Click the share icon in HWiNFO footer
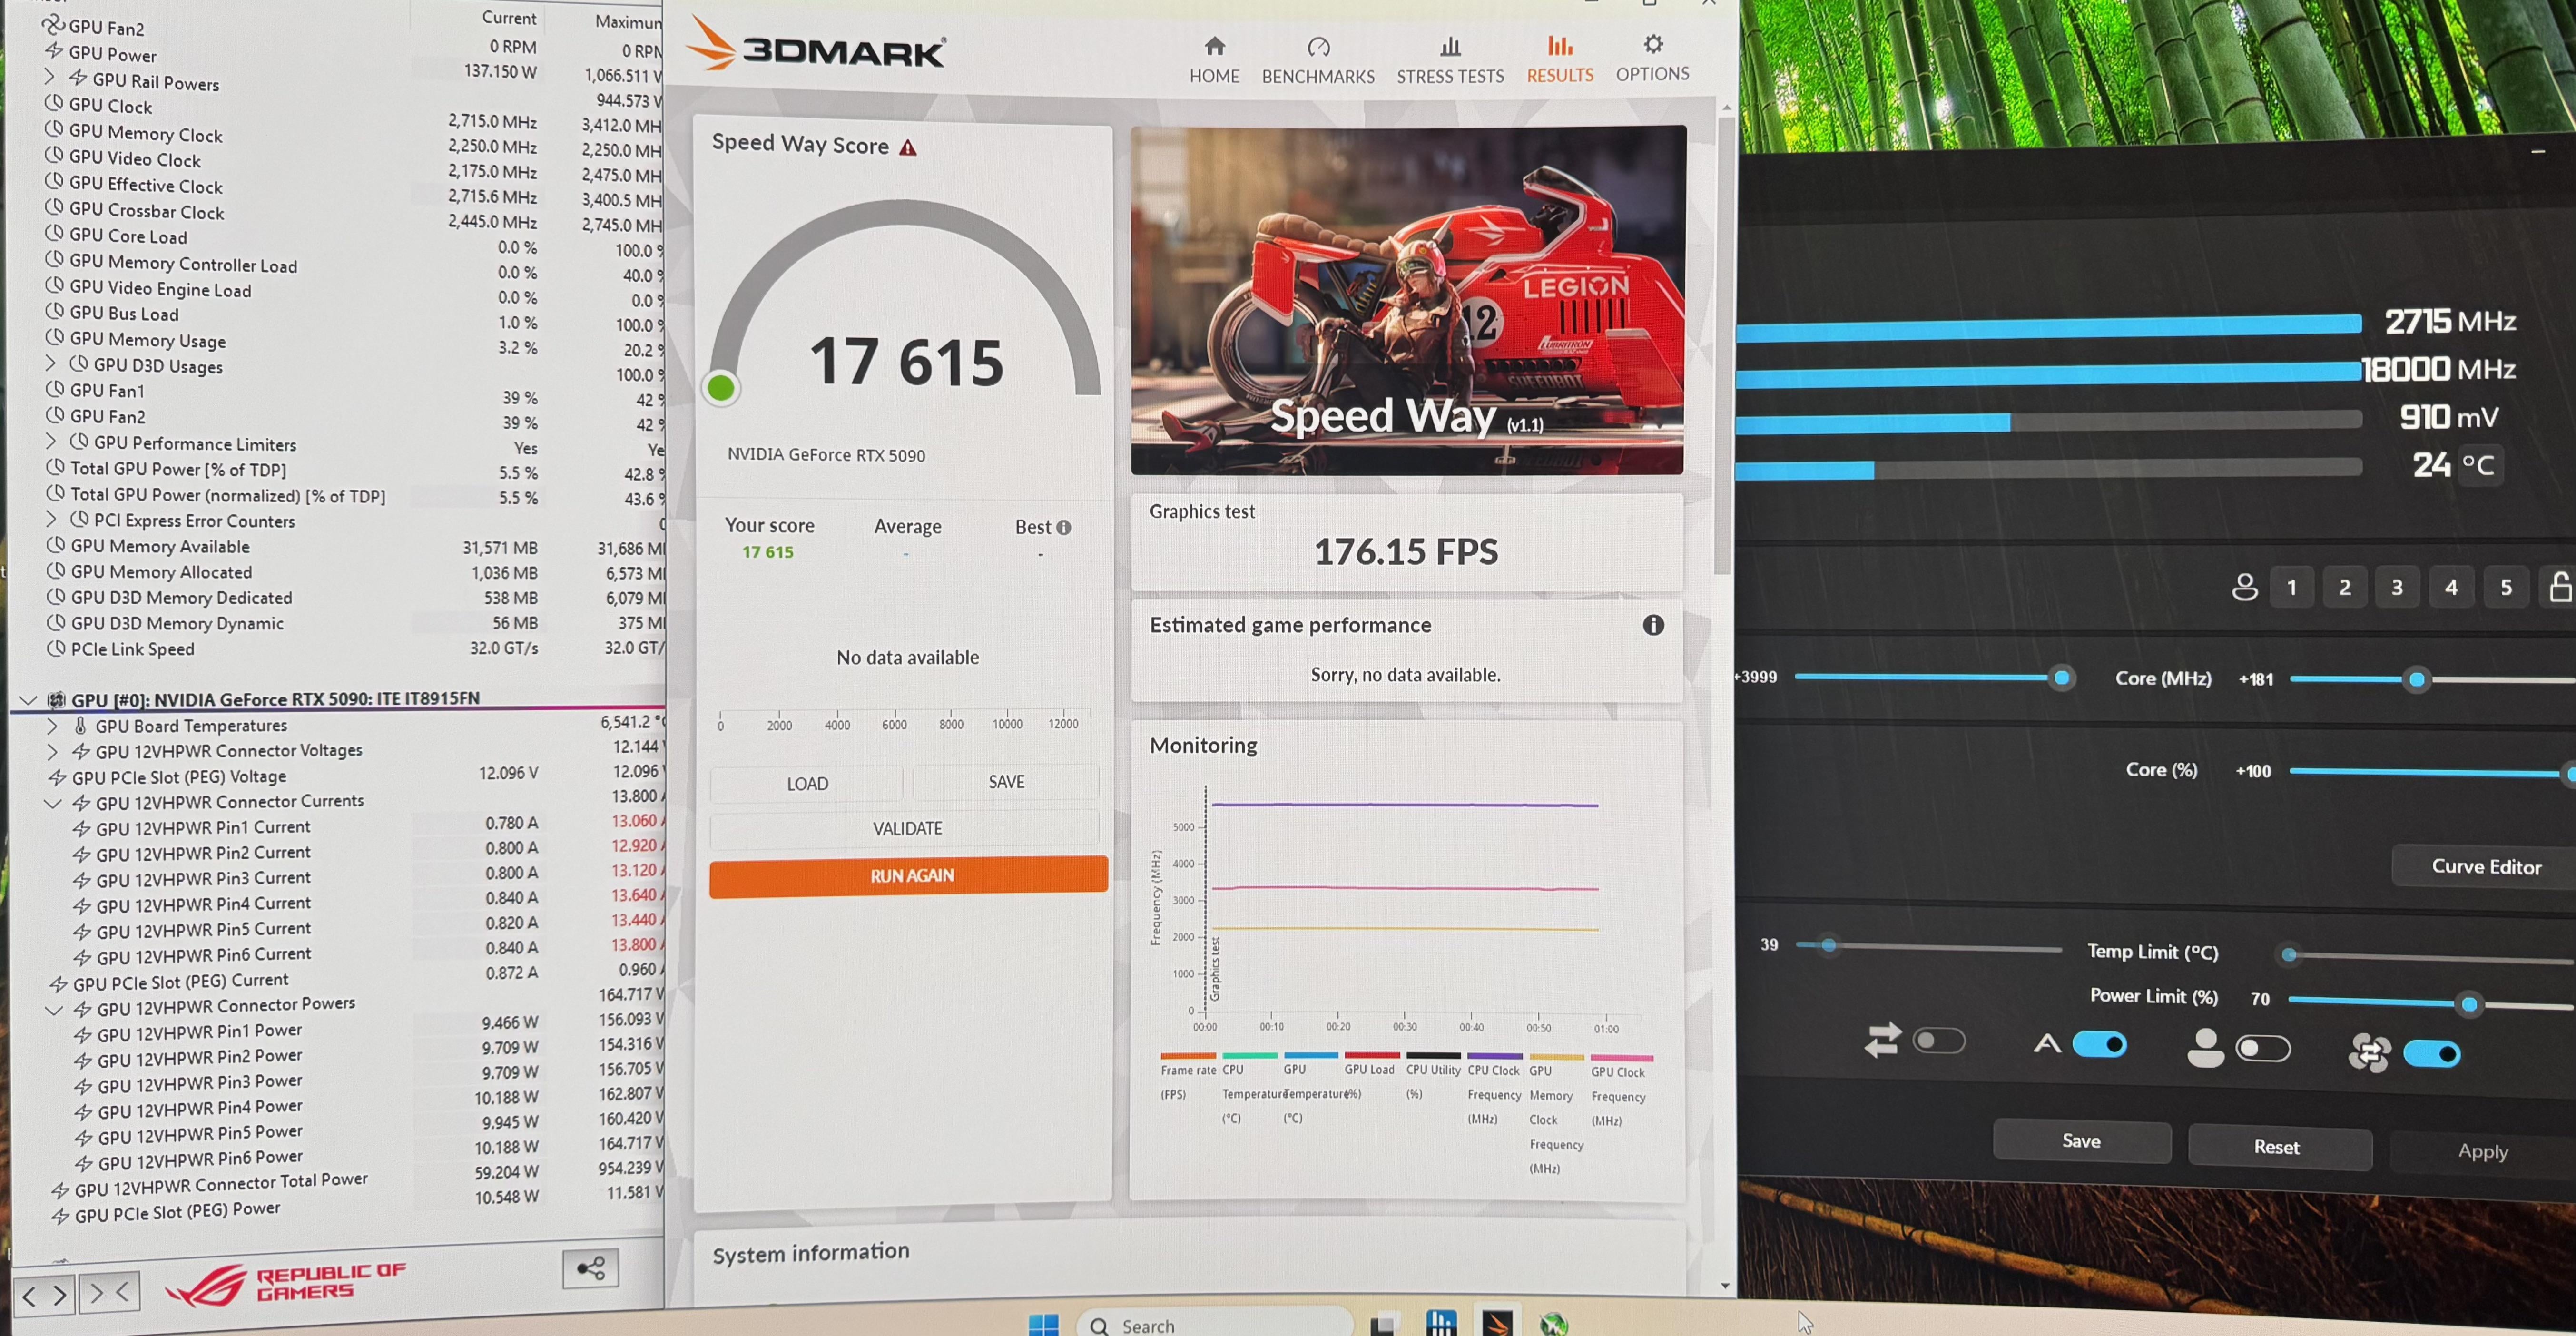2576x1336 pixels. [x=590, y=1269]
